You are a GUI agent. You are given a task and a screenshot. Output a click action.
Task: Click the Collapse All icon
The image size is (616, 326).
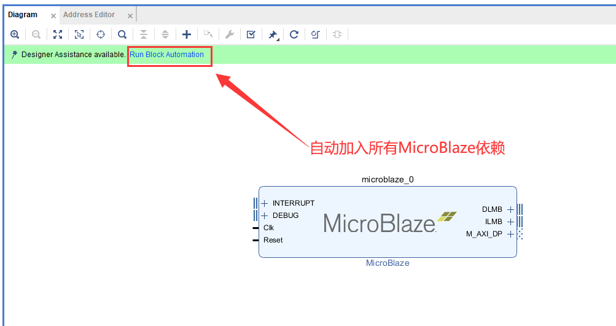point(144,34)
